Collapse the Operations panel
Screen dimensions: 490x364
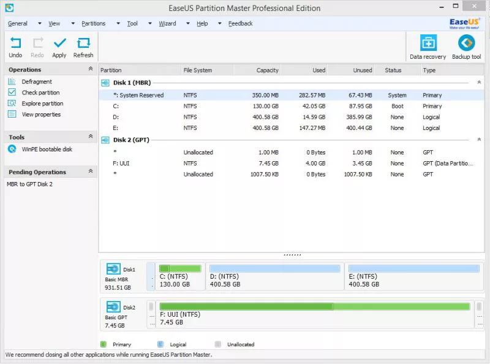[91, 69]
